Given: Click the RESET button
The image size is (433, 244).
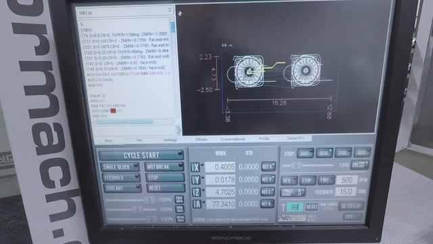Looking at the screenshot, I should (x=166, y=188).
